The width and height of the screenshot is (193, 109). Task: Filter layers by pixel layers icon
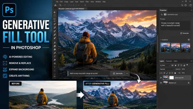pos(172,65)
